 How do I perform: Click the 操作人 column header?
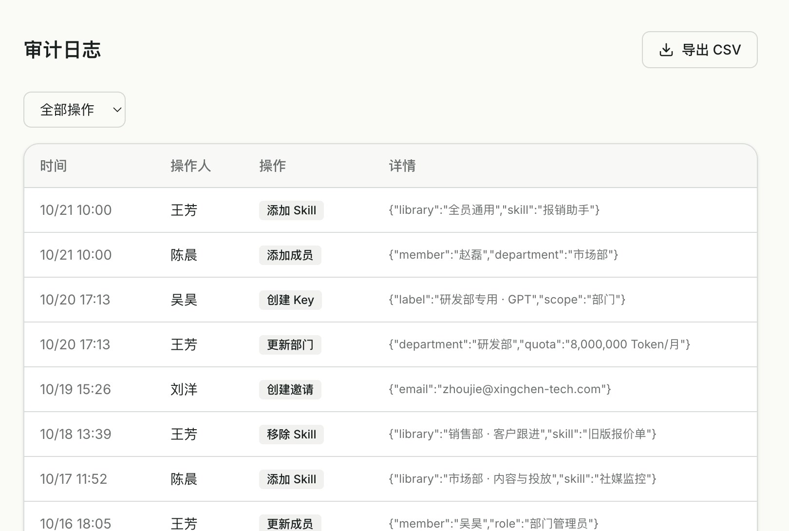point(190,166)
